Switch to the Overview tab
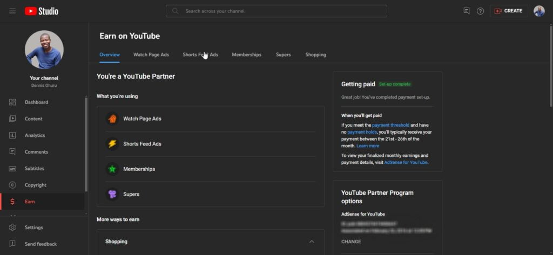Image resolution: width=553 pixels, height=255 pixels. (109, 54)
